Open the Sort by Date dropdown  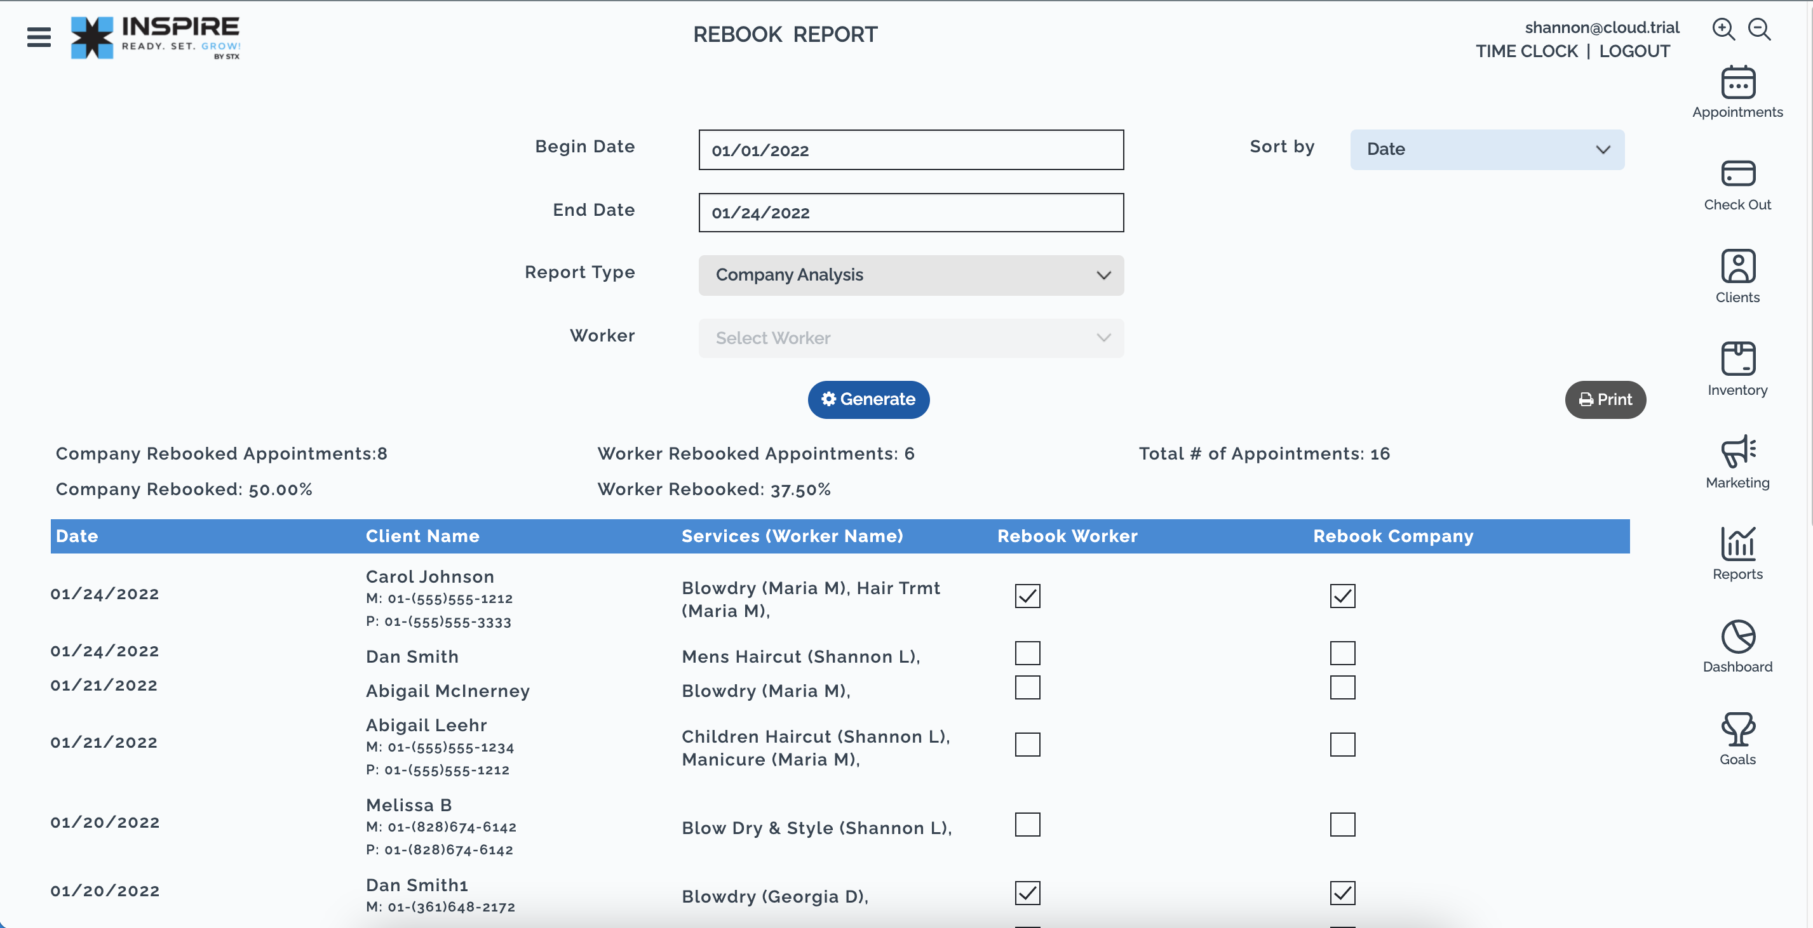1486,149
